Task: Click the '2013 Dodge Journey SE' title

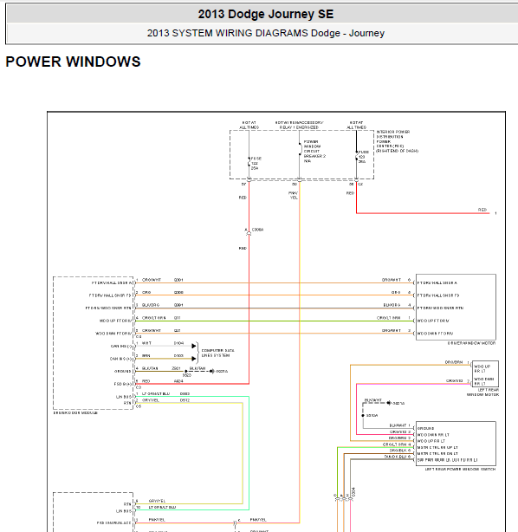Action: [266, 14]
